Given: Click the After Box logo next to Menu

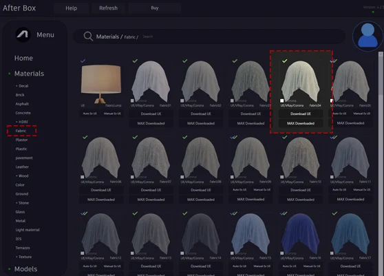Looking at the screenshot, I should [x=23, y=34].
